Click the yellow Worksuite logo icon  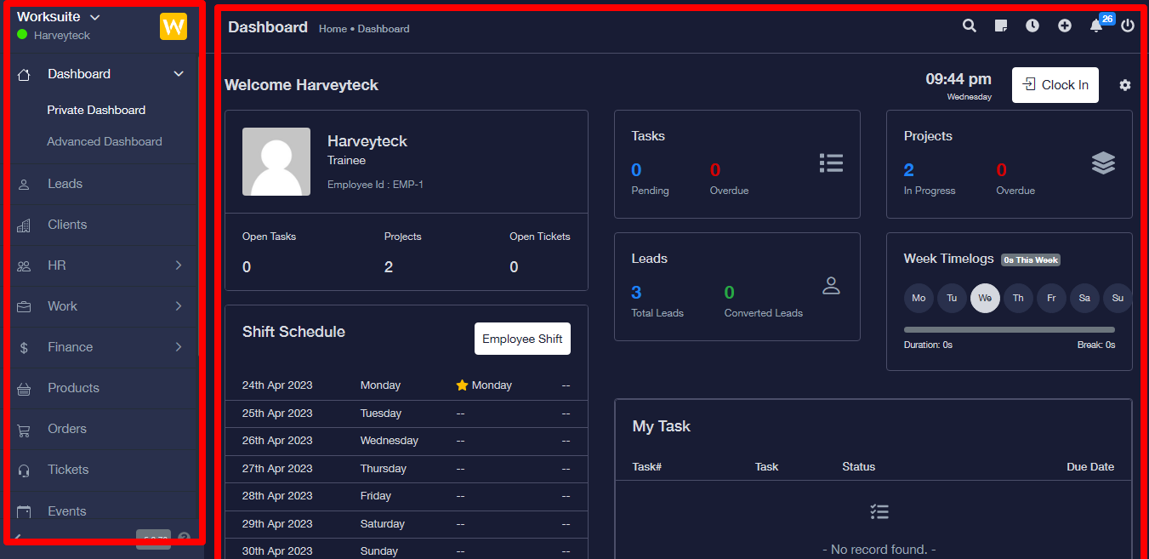point(173,26)
